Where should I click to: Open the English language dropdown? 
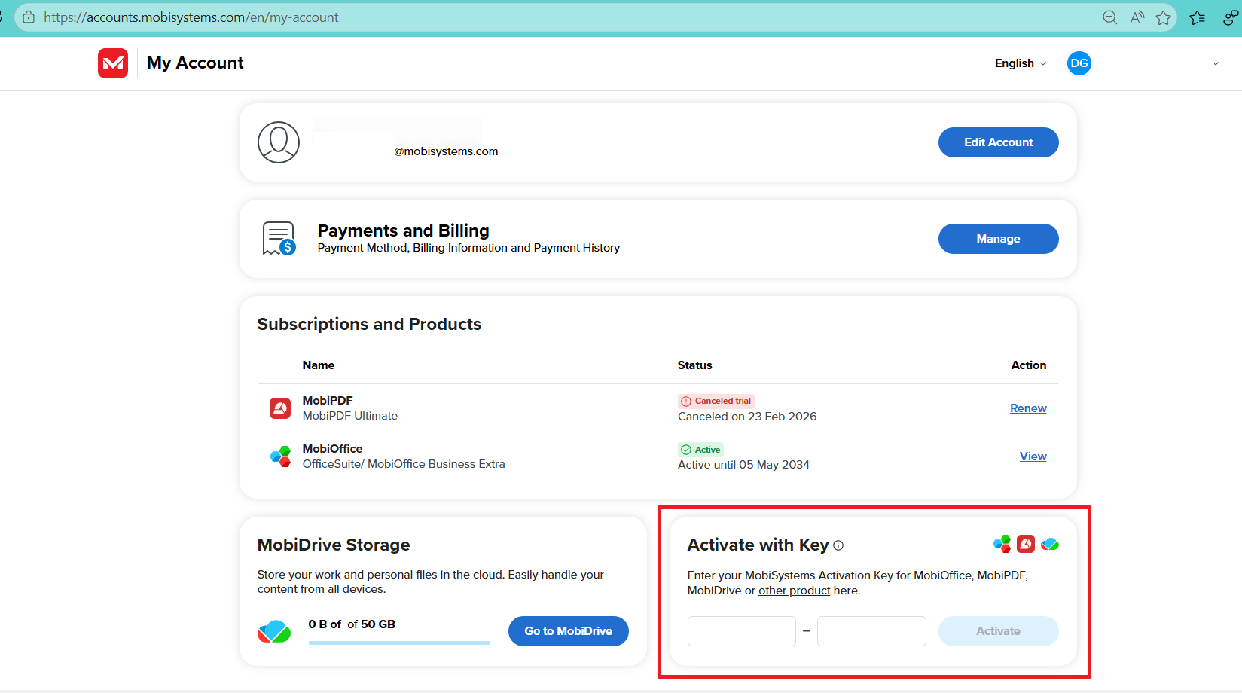pos(1021,63)
